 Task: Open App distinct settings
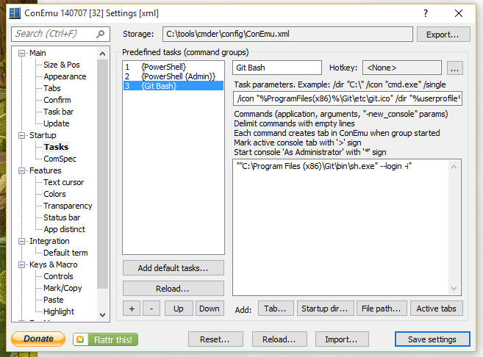point(64,229)
